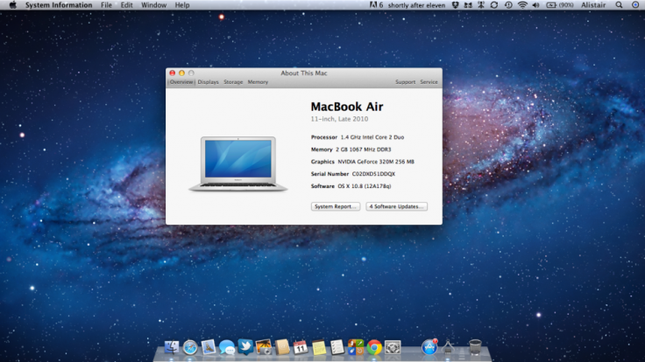Open the Support section
Viewport: 645px width, 362px height.
pos(405,82)
